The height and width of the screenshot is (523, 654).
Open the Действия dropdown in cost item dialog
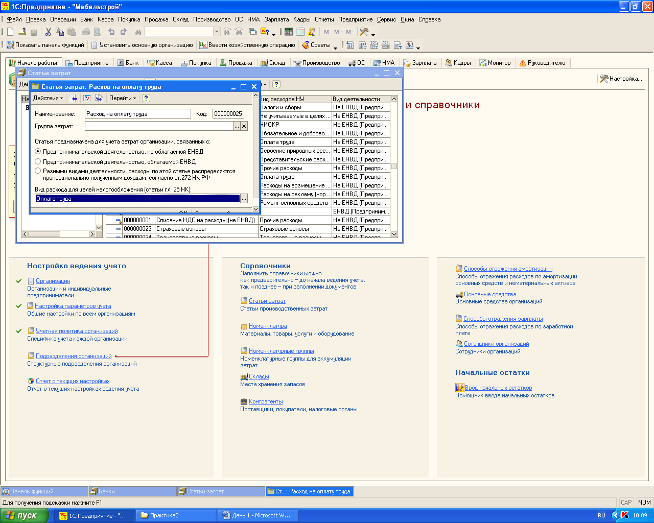coord(48,98)
